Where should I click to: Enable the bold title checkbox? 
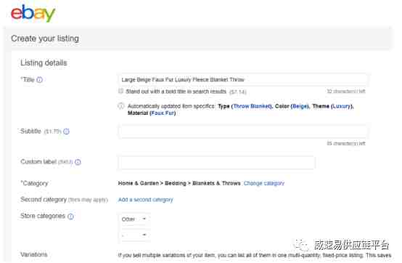120,91
